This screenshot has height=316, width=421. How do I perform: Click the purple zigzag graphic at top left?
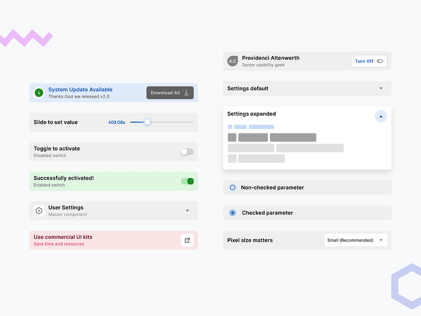26,38
